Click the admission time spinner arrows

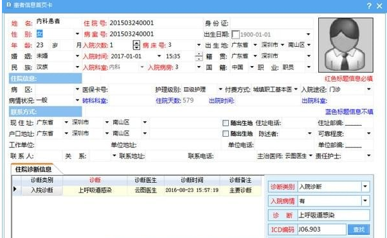pos(199,56)
